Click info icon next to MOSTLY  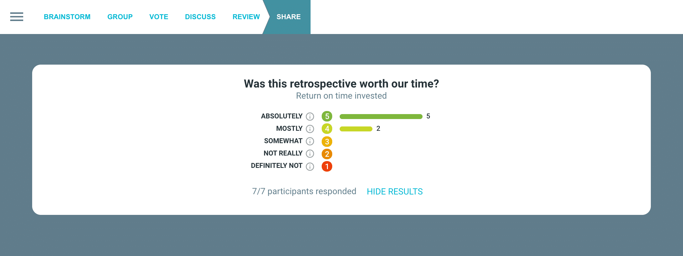pos(310,129)
